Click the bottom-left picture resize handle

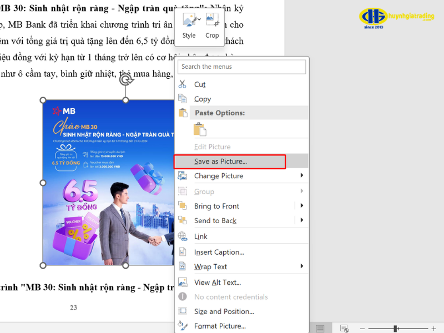pyautogui.click(x=43, y=265)
